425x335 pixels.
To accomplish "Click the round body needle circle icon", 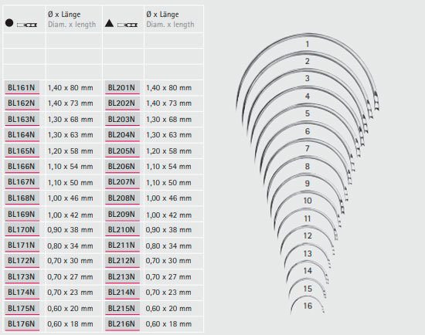I will point(9,23).
